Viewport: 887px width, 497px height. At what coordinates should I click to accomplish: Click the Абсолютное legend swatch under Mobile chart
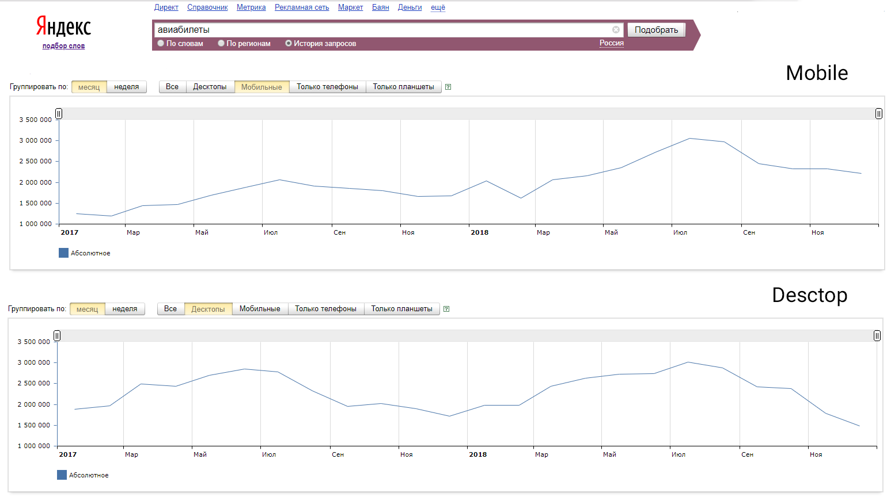[x=63, y=253]
